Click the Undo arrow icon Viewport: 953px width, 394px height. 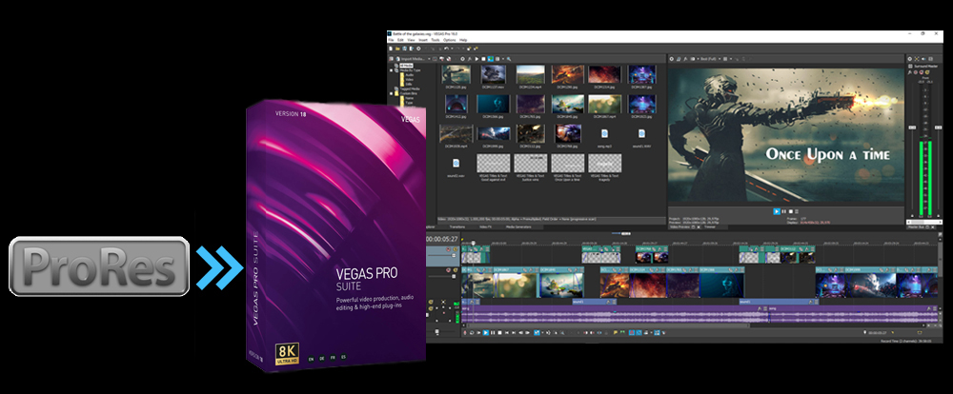(x=446, y=49)
